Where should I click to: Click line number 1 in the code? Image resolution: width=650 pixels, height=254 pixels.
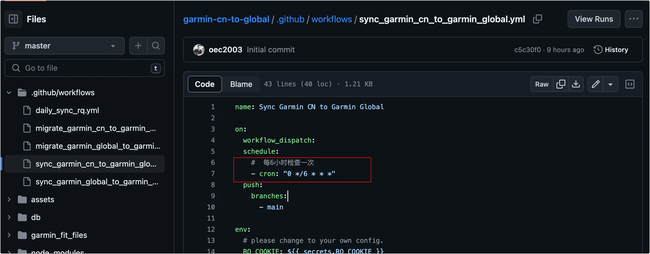tap(213, 107)
